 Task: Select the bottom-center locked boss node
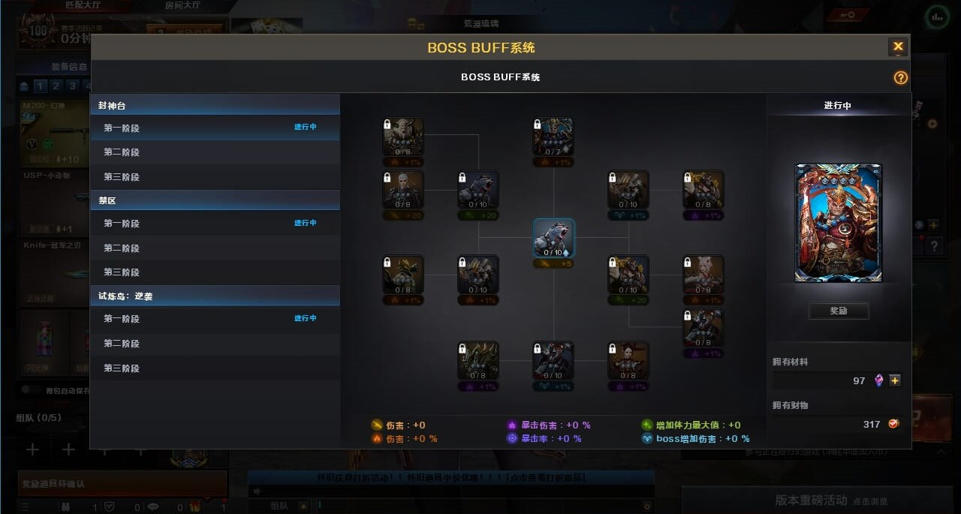553,361
